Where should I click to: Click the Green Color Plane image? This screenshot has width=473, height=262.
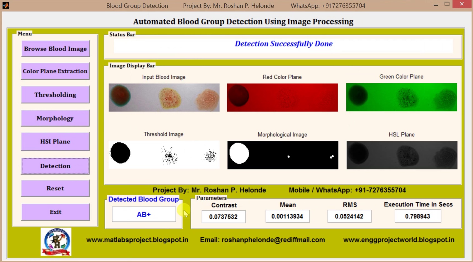401,97
